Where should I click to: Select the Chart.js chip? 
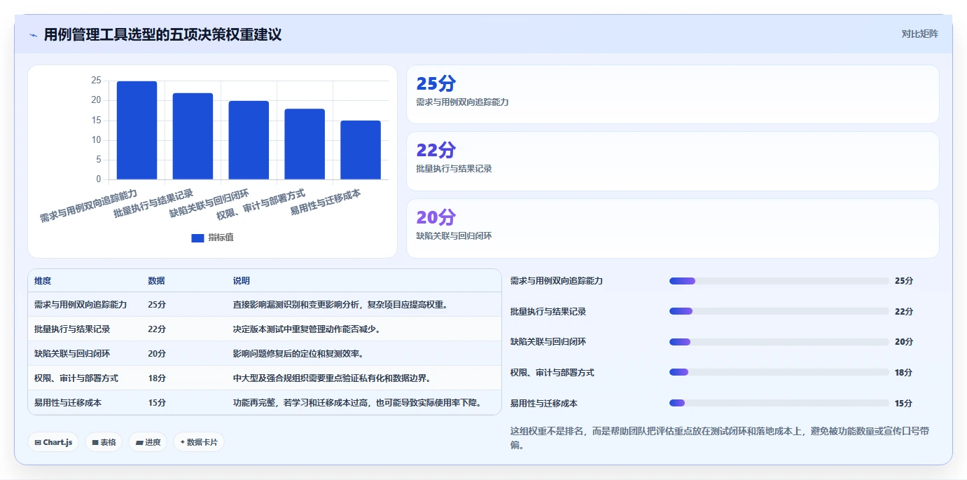pyautogui.click(x=53, y=442)
